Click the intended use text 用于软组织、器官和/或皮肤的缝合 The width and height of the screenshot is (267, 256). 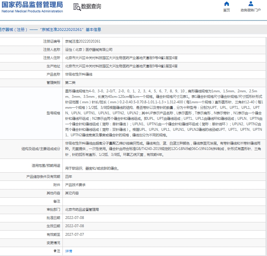coord(92,168)
